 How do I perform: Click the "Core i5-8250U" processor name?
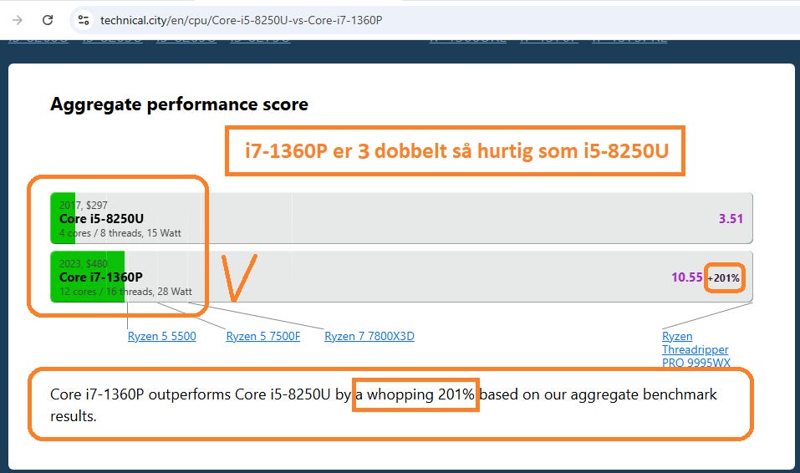point(101,218)
